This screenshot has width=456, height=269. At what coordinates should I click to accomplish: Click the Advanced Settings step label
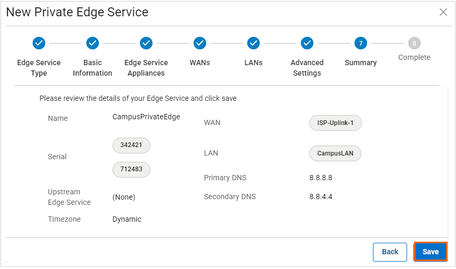click(x=307, y=68)
